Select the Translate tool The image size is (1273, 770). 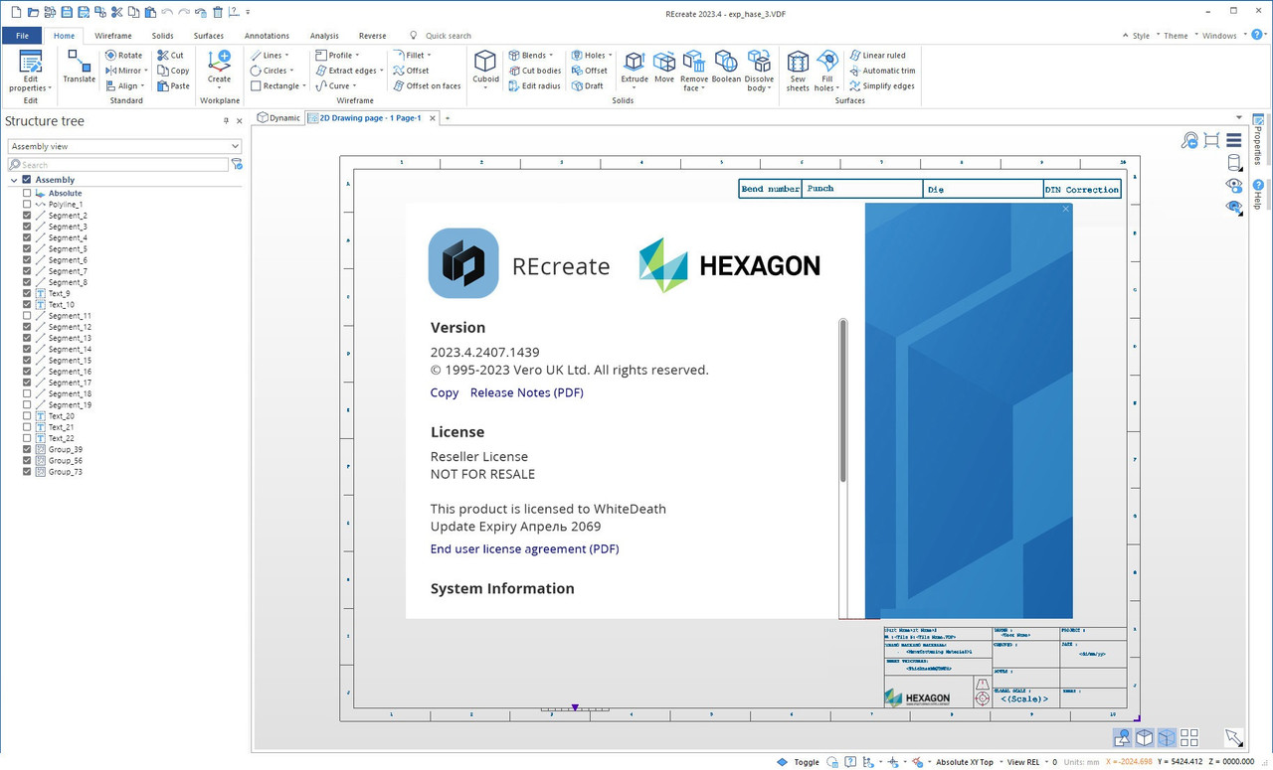(x=79, y=67)
